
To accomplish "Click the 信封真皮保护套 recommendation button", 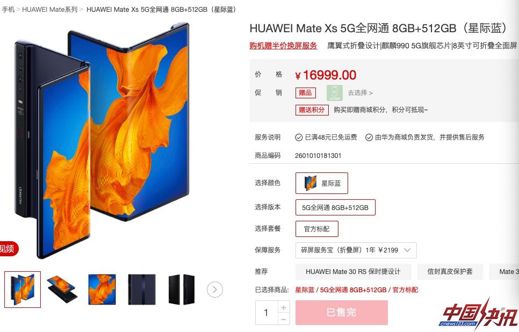I will (x=450, y=272).
